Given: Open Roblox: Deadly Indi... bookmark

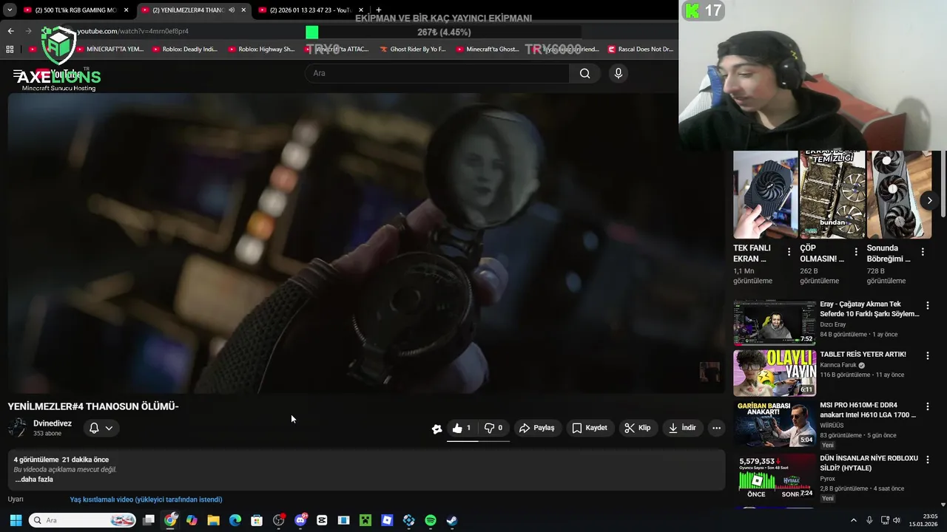Looking at the screenshot, I should click(x=185, y=50).
